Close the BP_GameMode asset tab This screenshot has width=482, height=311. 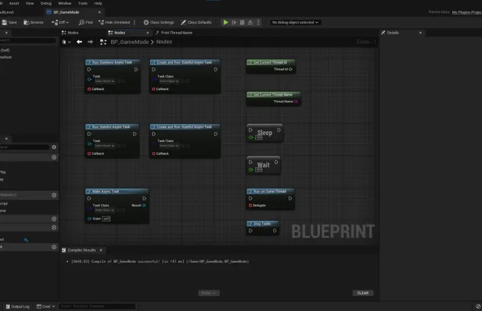pyautogui.click(x=99, y=12)
